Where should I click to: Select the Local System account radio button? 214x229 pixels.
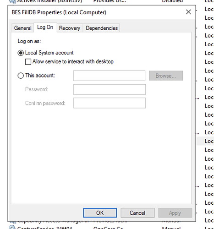tap(21, 53)
